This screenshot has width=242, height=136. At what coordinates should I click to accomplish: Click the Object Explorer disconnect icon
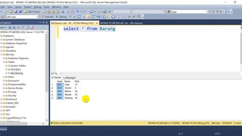[14, 28]
